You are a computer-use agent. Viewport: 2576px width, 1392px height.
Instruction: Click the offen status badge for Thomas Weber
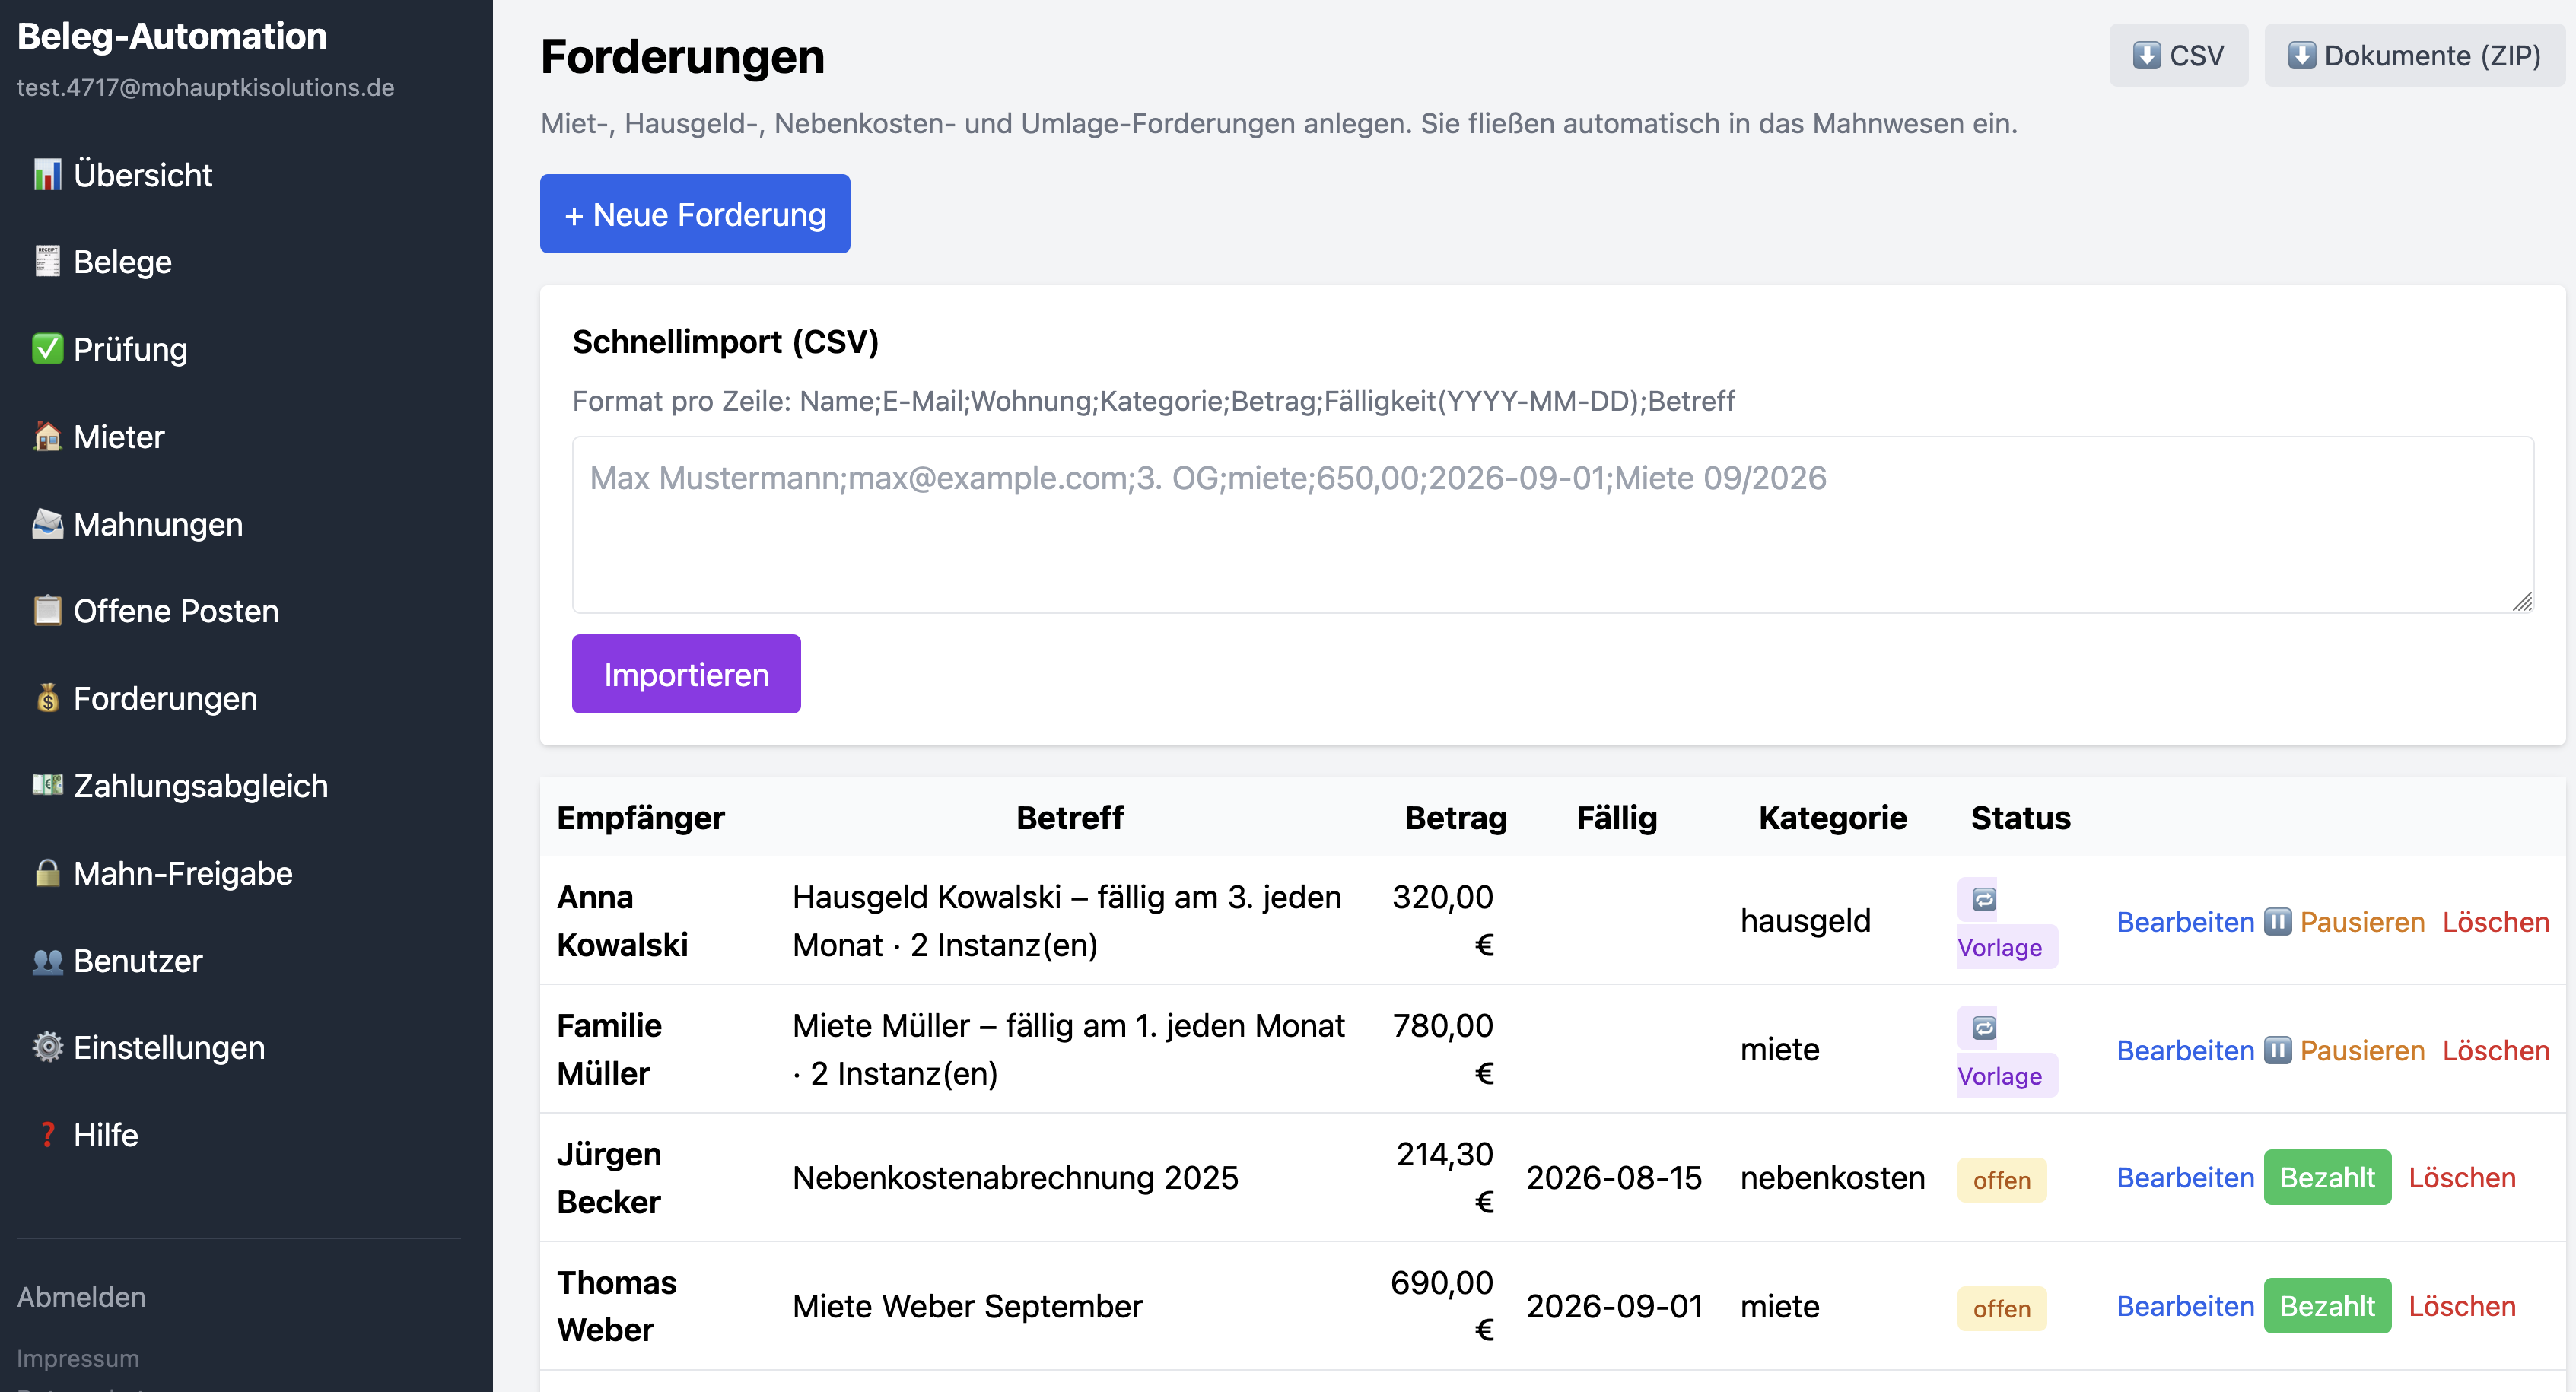(x=2001, y=1309)
